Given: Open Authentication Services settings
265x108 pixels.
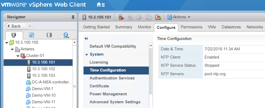Looking at the screenshot, I should pos(112,78).
